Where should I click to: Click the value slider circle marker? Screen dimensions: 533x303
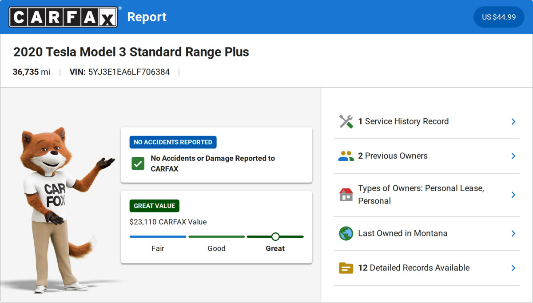pos(275,237)
